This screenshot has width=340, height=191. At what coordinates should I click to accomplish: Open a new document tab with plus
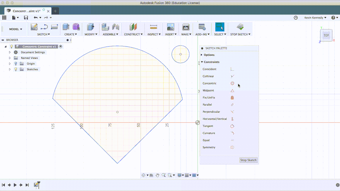[55, 11]
